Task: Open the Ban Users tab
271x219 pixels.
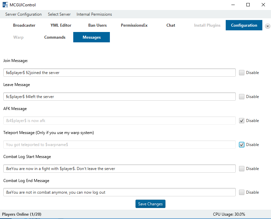Action: (97, 25)
